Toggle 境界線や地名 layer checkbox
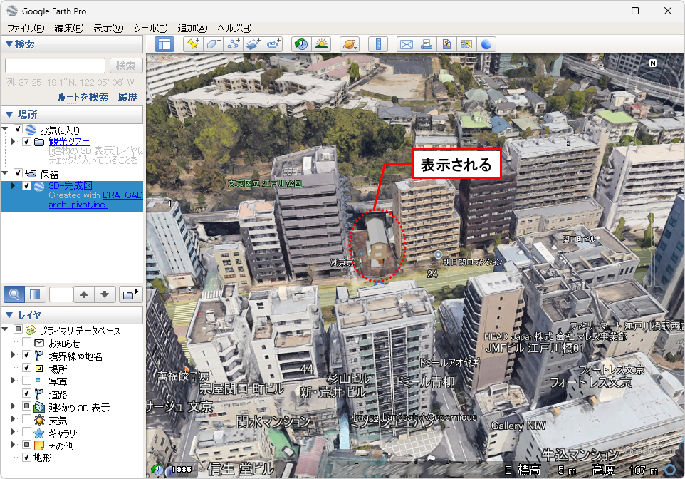 click(x=26, y=355)
